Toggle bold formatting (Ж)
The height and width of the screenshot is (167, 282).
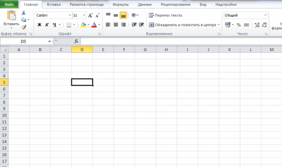click(40, 25)
